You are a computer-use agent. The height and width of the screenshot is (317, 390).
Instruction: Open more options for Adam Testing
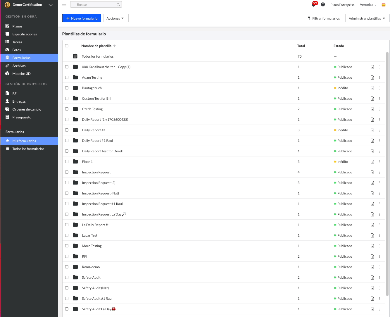[x=379, y=77]
